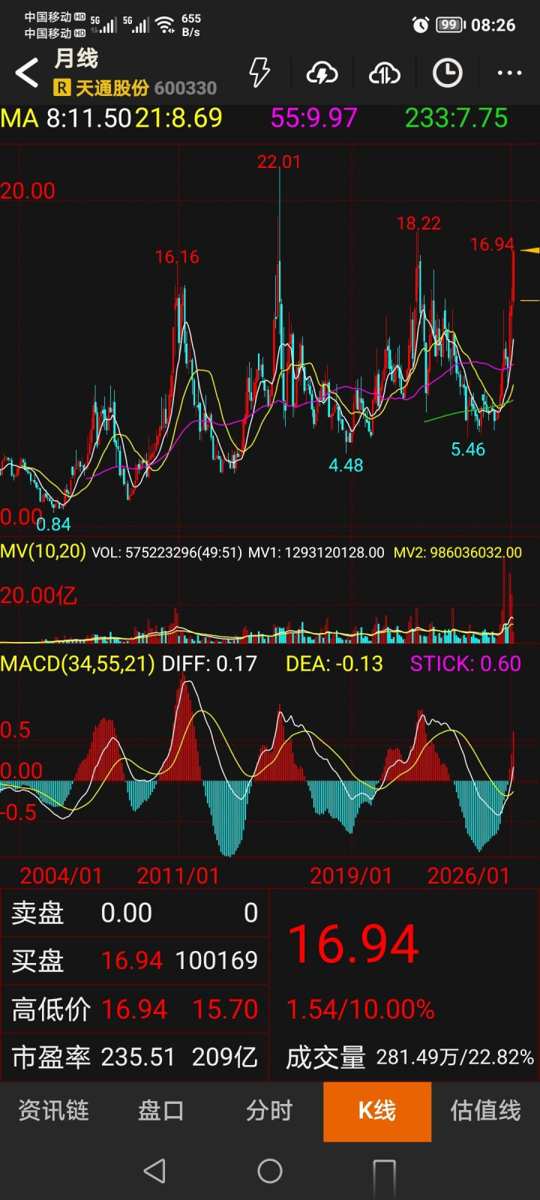Open the clock period icon
Viewport: 540px width, 1200px height.
(x=448, y=73)
